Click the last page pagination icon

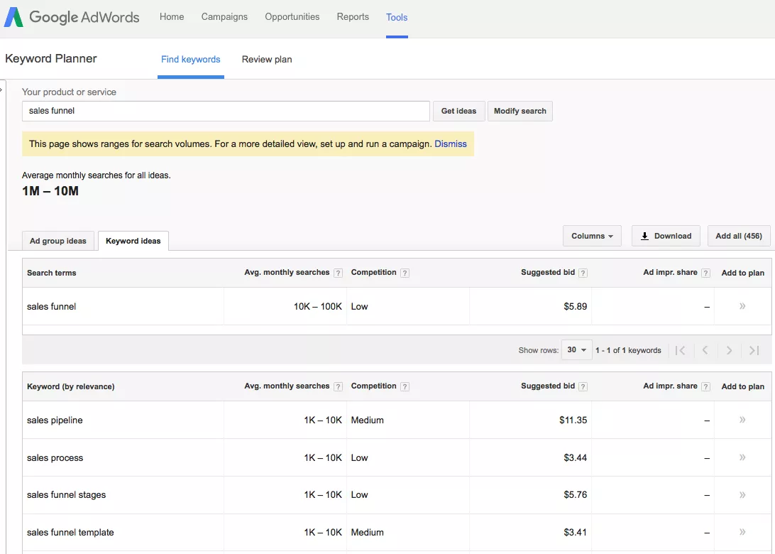(x=754, y=349)
